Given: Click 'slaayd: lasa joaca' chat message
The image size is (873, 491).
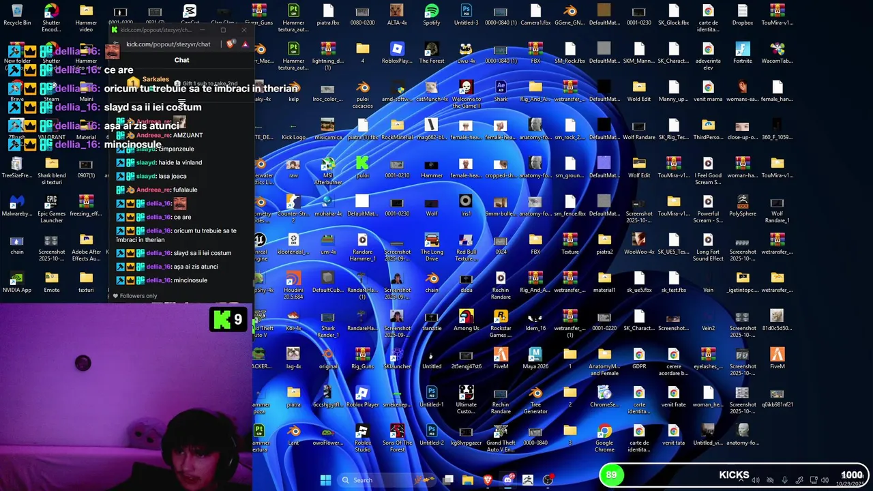Looking at the screenshot, I should [151, 176].
